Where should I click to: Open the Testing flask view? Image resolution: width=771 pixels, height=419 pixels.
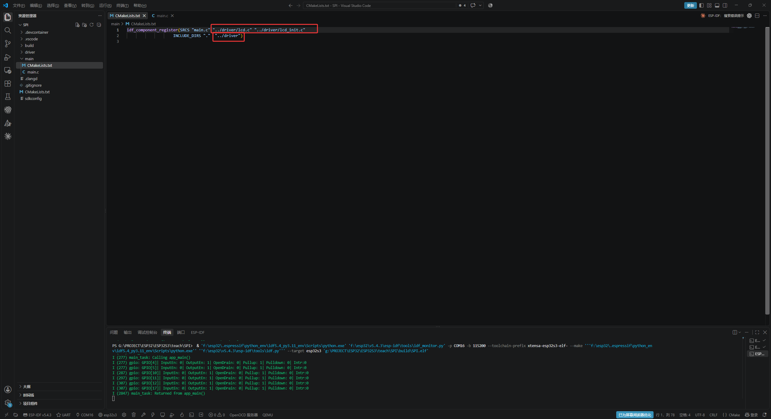8,97
